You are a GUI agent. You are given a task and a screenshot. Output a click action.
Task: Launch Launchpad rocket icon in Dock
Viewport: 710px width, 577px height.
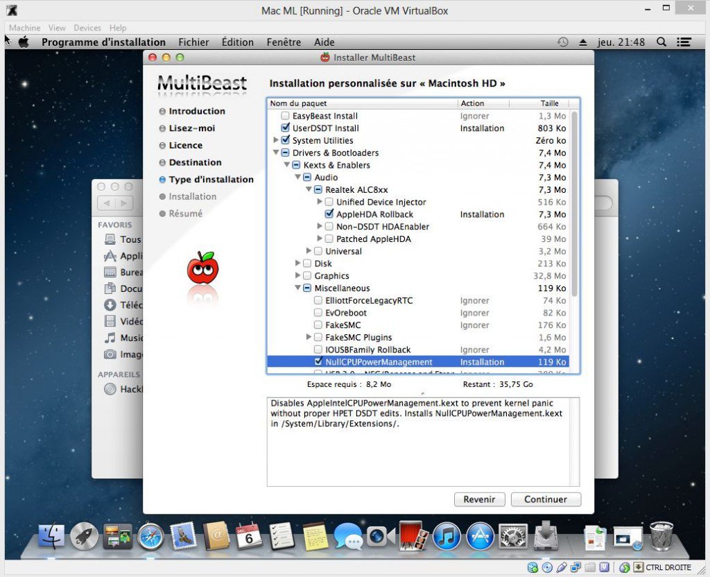(85, 537)
